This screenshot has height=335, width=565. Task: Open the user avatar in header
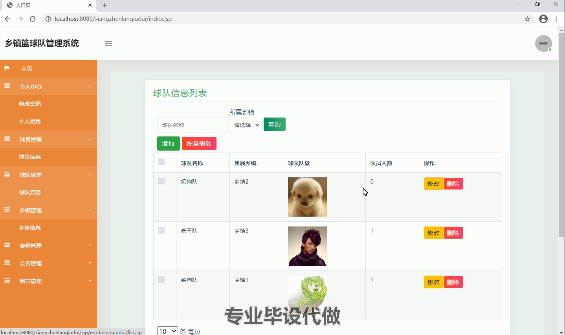click(x=543, y=43)
